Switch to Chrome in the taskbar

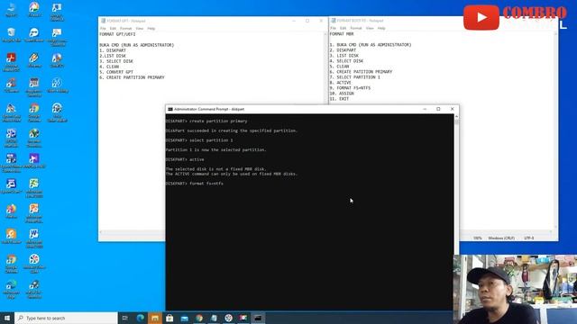[x=199, y=318]
